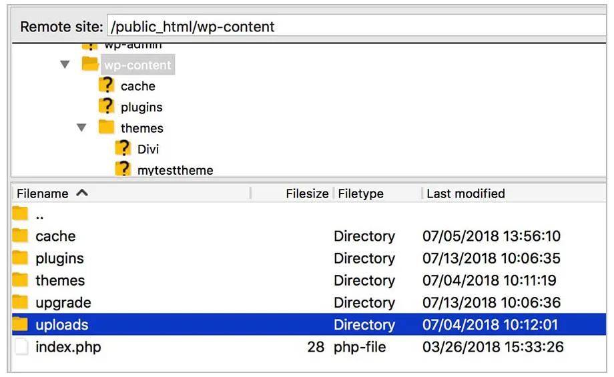The image size is (614, 377).
Task: Select the plugins row in the file list
Action: 309,258
